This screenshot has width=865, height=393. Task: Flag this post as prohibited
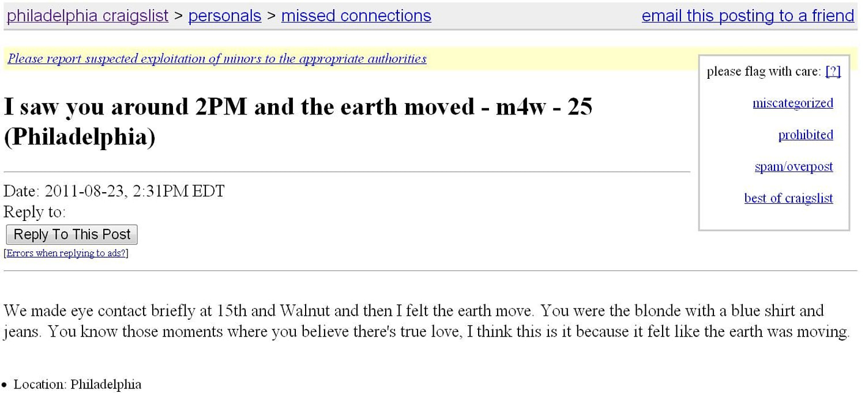coord(806,135)
